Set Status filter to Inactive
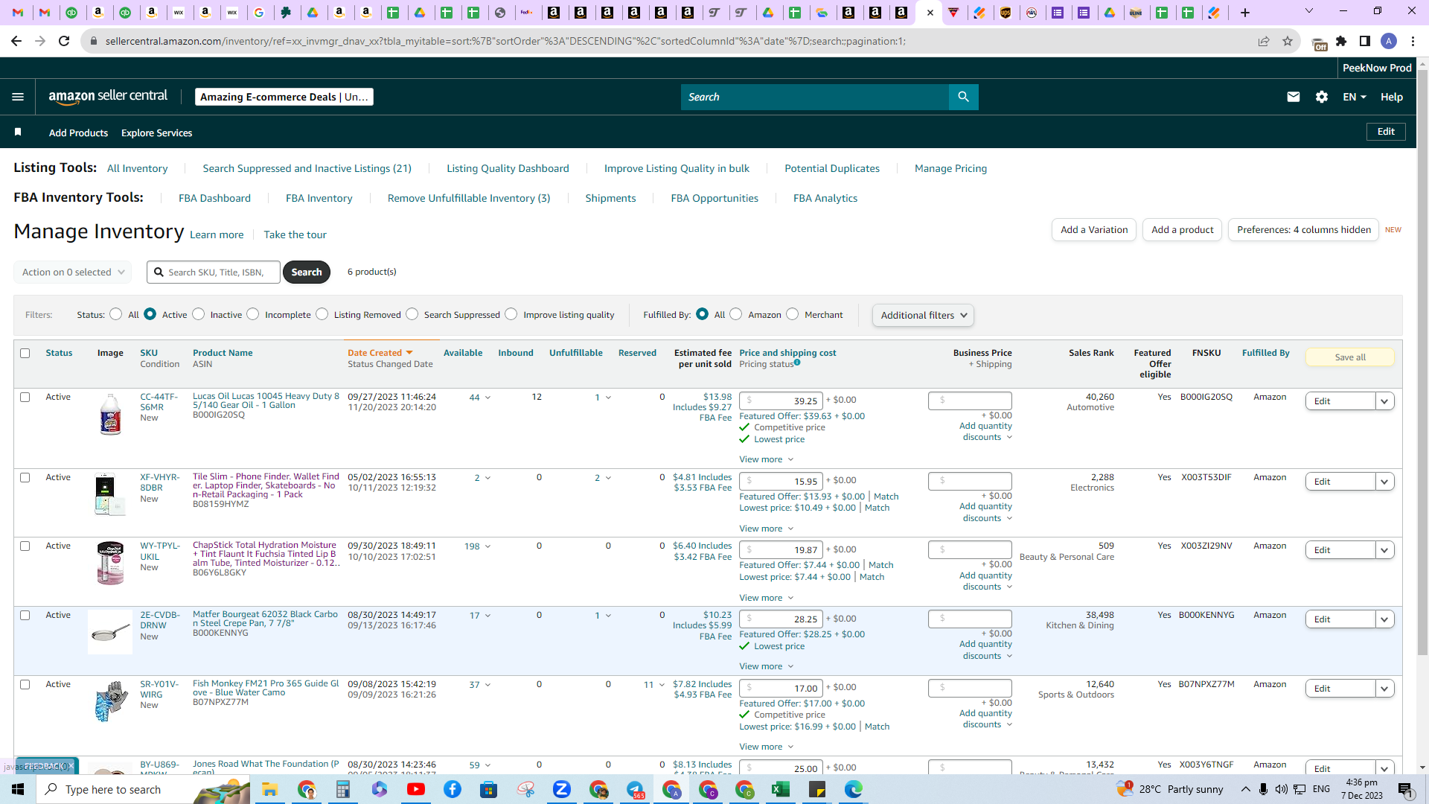The height and width of the screenshot is (804, 1429). click(x=199, y=314)
